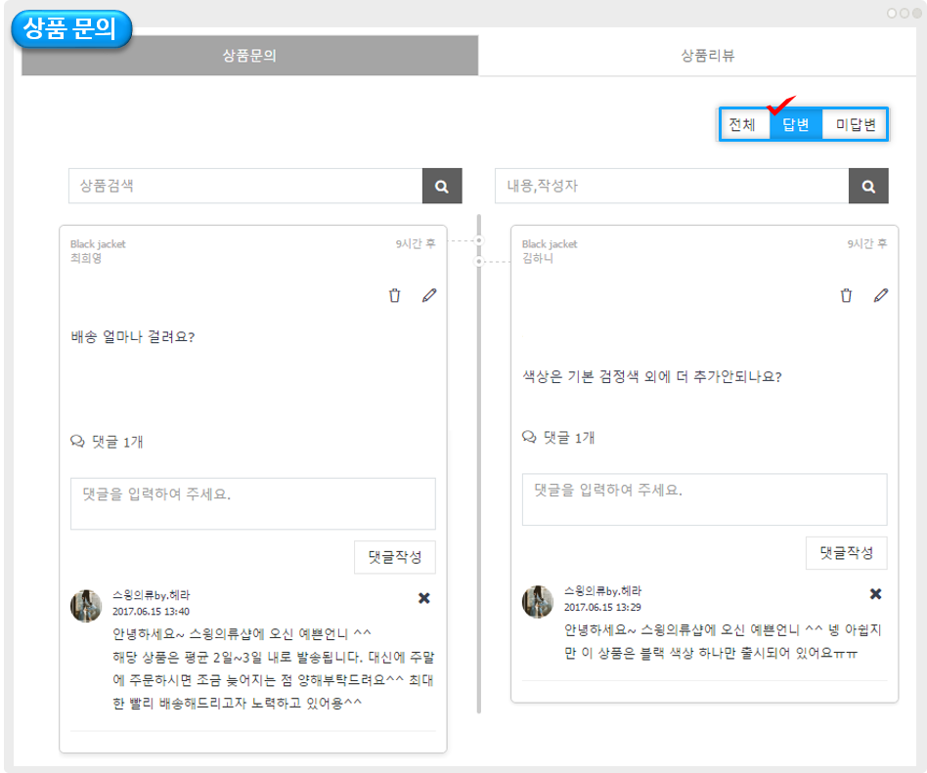Edit 김하니's inquiry with pencil icon
This screenshot has height=773, width=927.
[x=881, y=295]
